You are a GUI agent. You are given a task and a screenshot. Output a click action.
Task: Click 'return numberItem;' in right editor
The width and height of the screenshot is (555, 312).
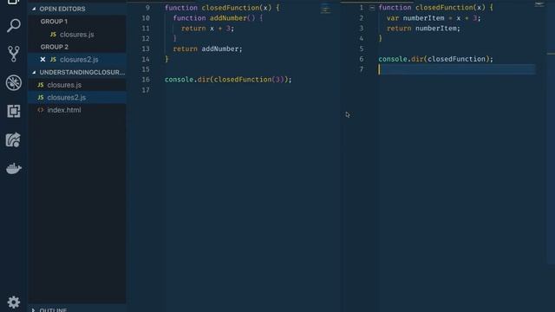tap(423, 29)
